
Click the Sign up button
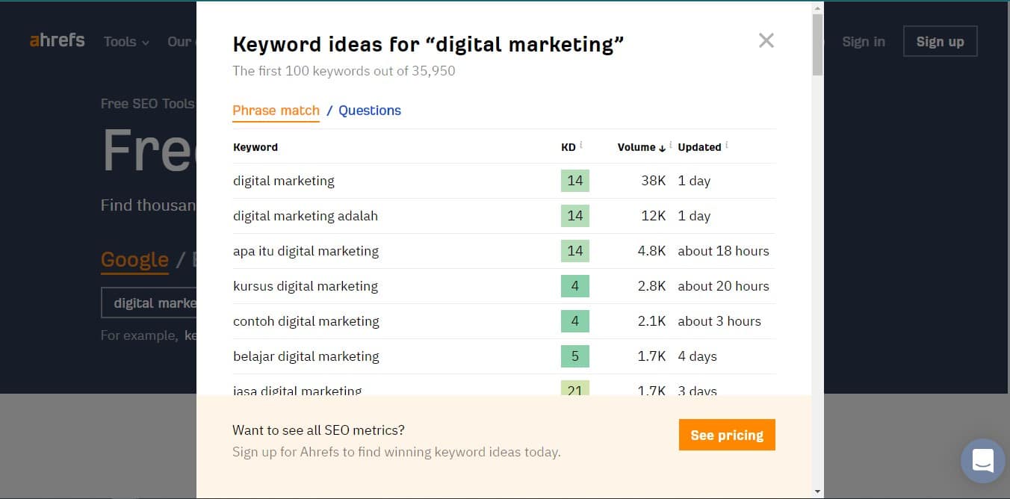(940, 41)
